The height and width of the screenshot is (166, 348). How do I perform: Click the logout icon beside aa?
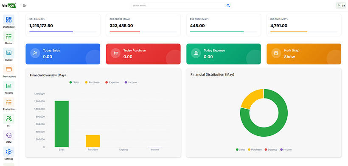click(x=339, y=6)
